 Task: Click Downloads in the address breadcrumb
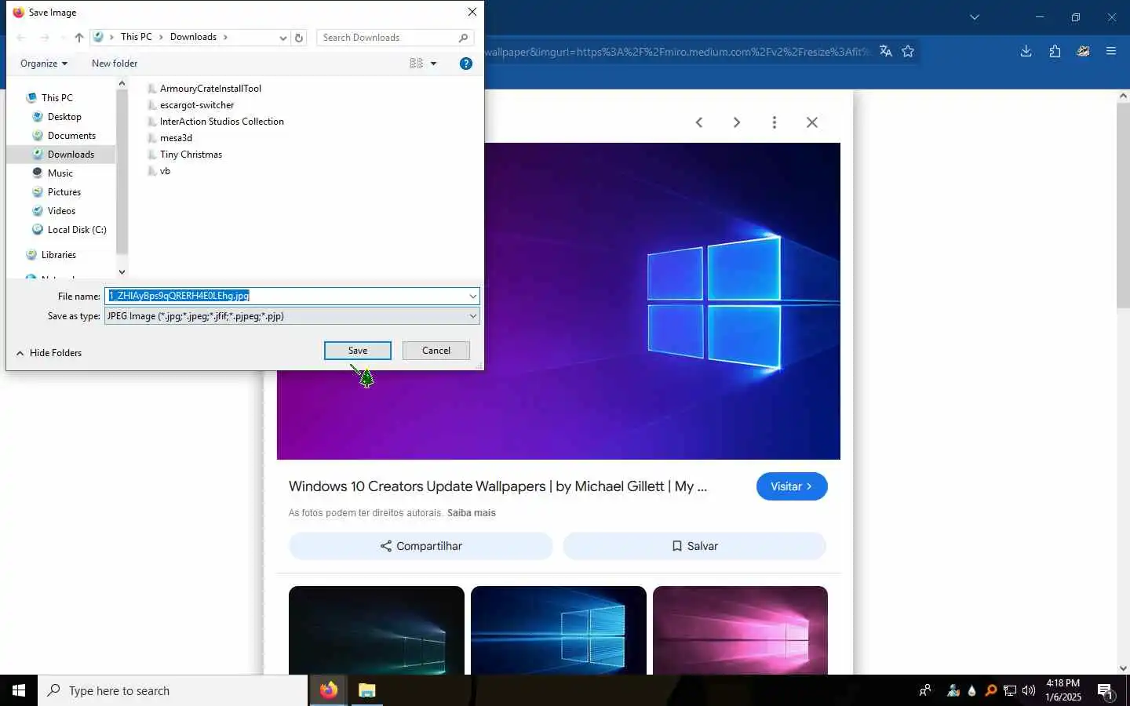(193, 37)
